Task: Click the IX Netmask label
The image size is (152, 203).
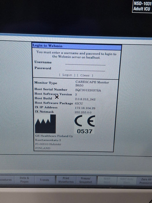Action: (x=44, y=111)
